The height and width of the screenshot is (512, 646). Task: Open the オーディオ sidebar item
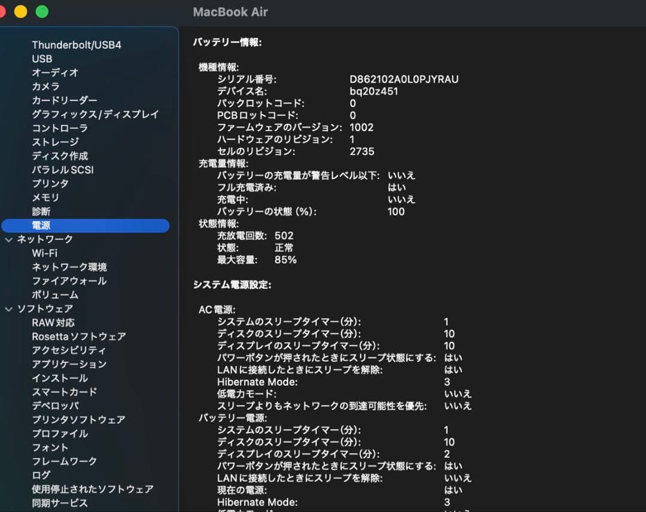click(x=55, y=72)
